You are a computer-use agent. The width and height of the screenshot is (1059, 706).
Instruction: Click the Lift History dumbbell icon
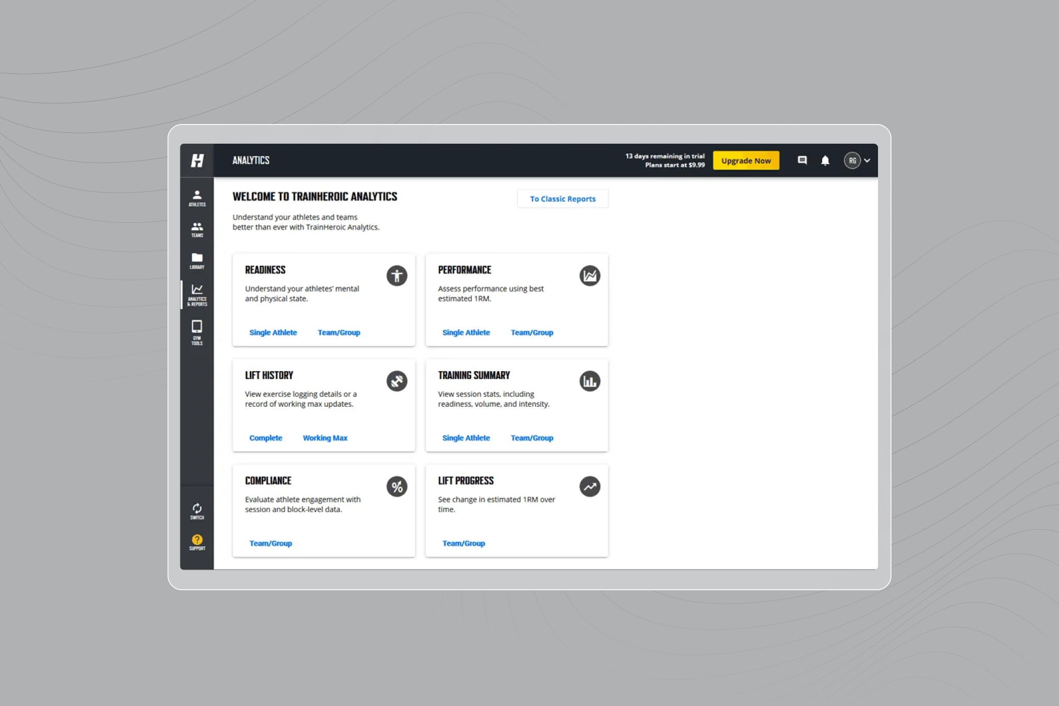point(397,381)
